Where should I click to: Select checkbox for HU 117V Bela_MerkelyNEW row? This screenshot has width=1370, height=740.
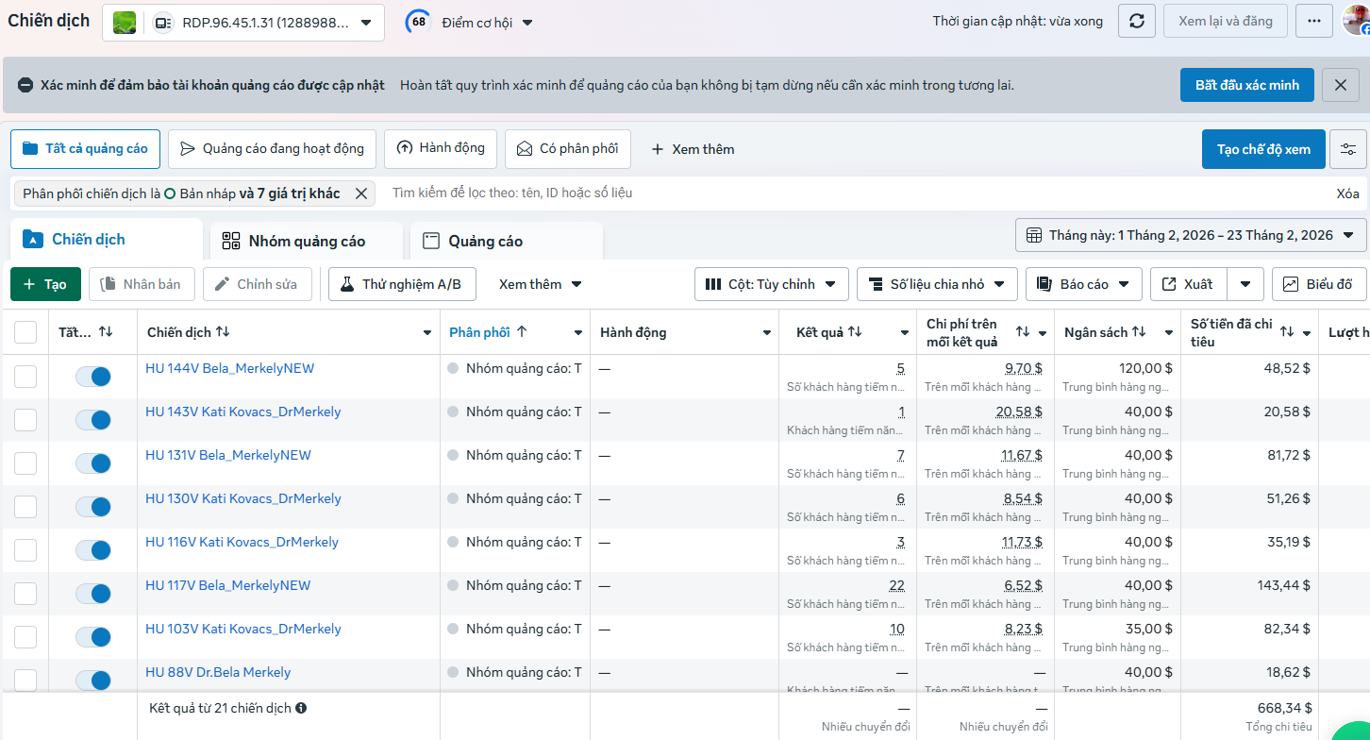tap(25, 594)
